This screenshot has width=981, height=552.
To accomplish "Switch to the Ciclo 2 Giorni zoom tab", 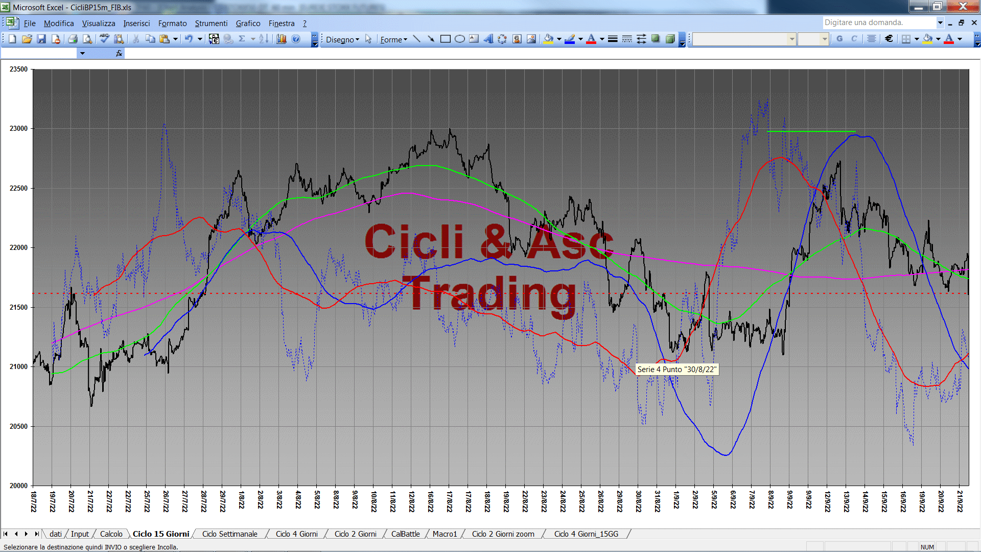I will 503,534.
